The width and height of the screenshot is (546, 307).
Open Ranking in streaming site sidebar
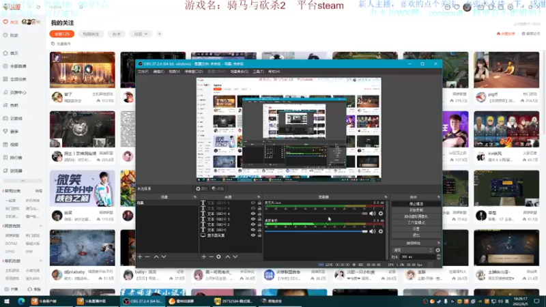click(12, 158)
